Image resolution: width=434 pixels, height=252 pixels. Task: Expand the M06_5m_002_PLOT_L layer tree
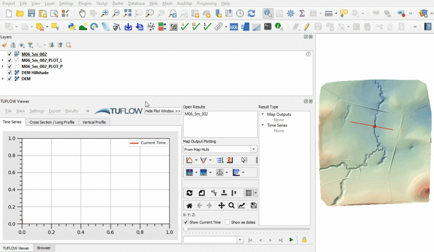point(3,60)
